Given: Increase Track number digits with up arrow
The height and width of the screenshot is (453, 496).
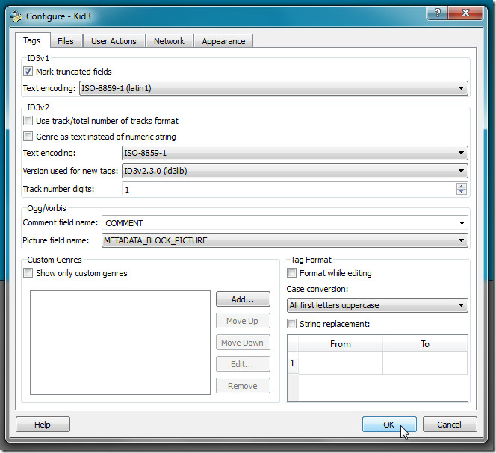Looking at the screenshot, I should (462, 187).
